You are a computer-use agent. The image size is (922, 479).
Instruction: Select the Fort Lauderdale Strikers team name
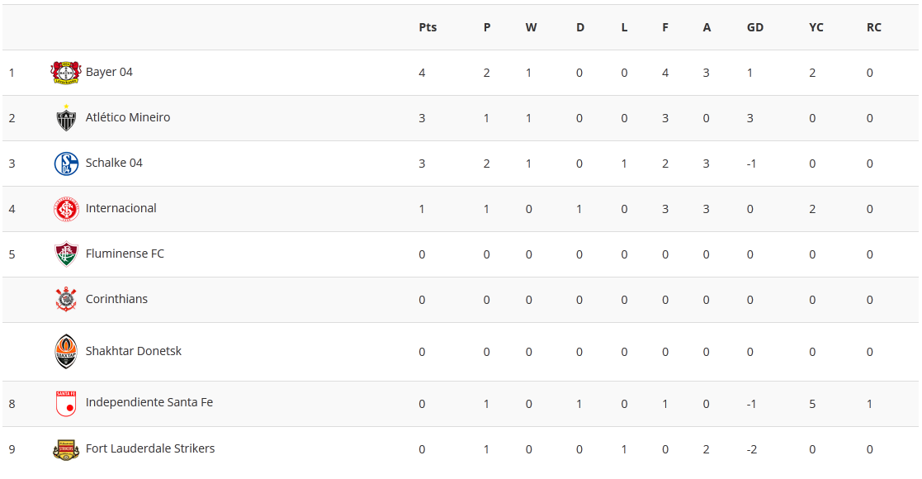pyautogui.click(x=150, y=448)
